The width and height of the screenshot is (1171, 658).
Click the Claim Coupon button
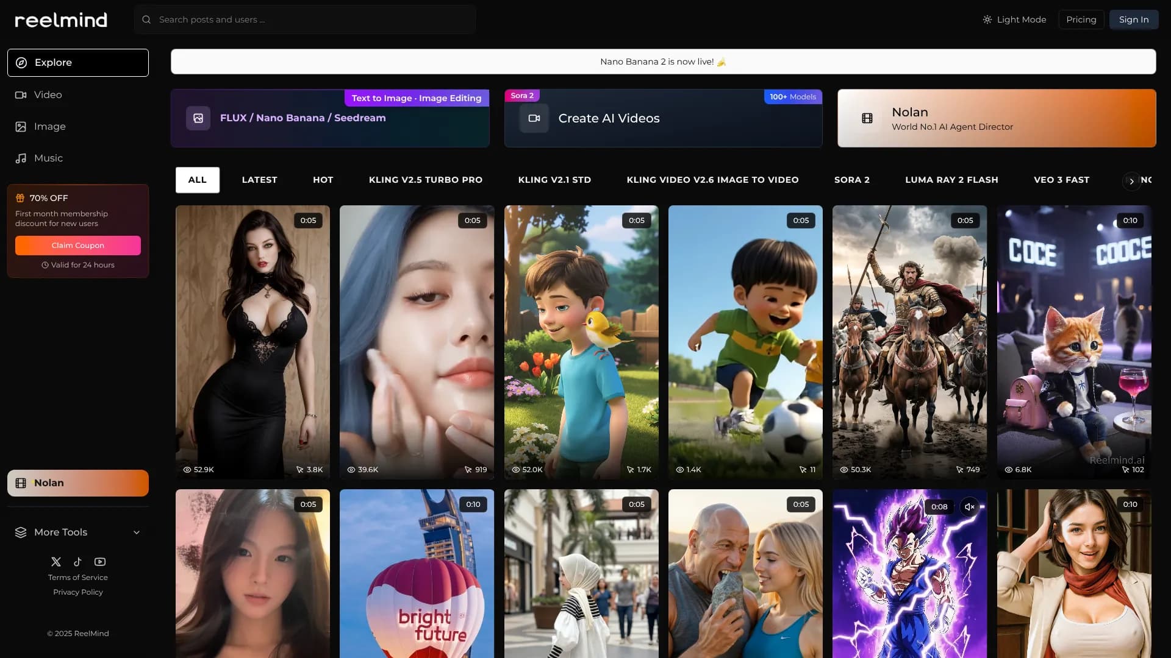(77, 246)
